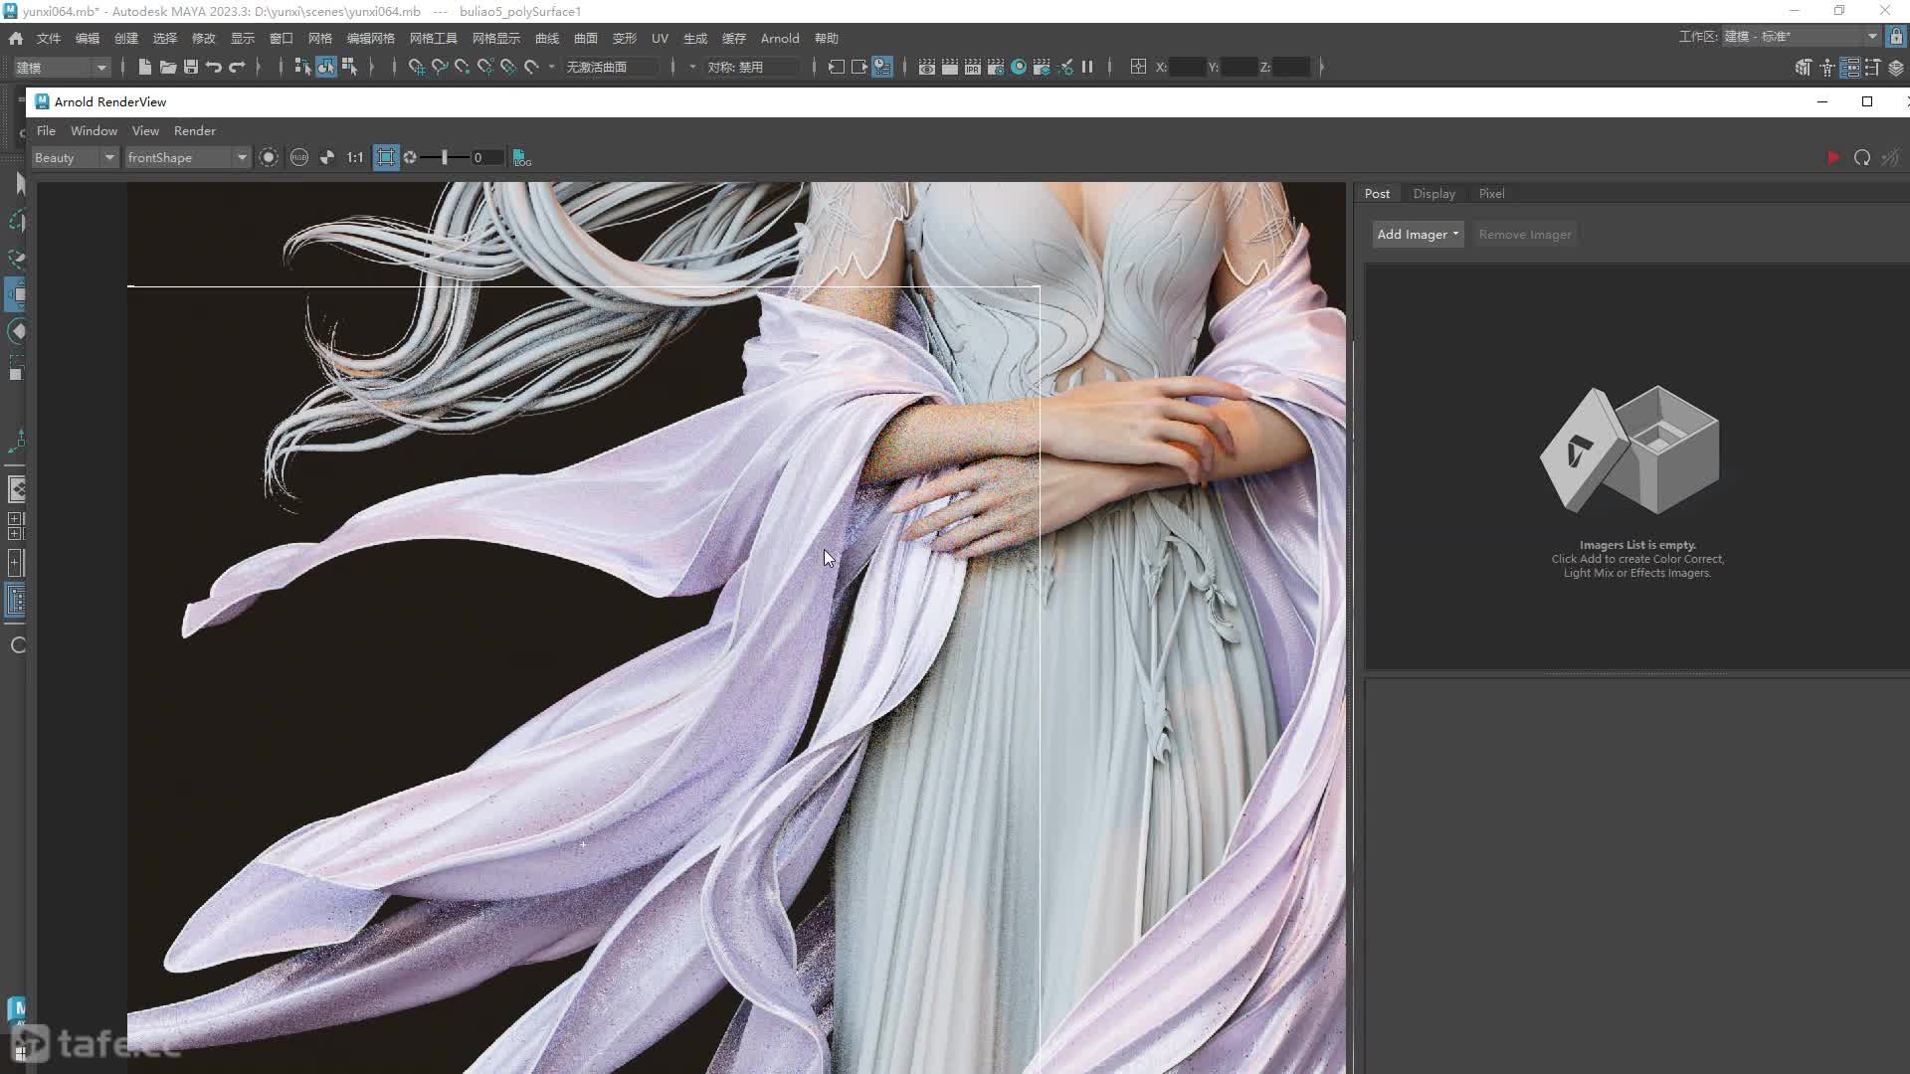Toggle make live surface magnet

pos(531,67)
